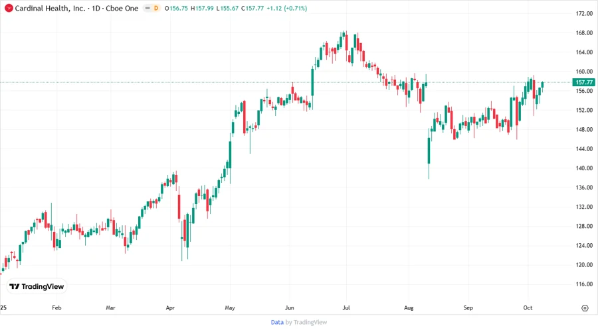Screen dimensions: 598x330
Task: Click the Oct marker on time axis
Action: click(527, 308)
